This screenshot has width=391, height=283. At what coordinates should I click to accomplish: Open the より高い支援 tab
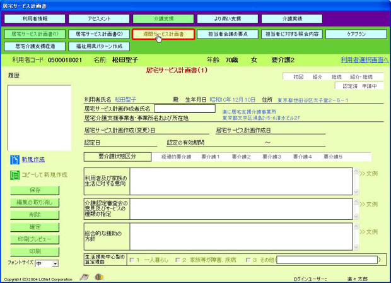click(228, 19)
